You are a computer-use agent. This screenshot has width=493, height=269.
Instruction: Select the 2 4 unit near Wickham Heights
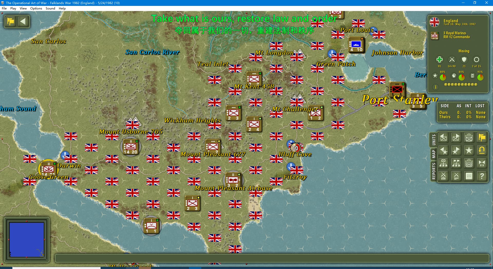click(254, 124)
